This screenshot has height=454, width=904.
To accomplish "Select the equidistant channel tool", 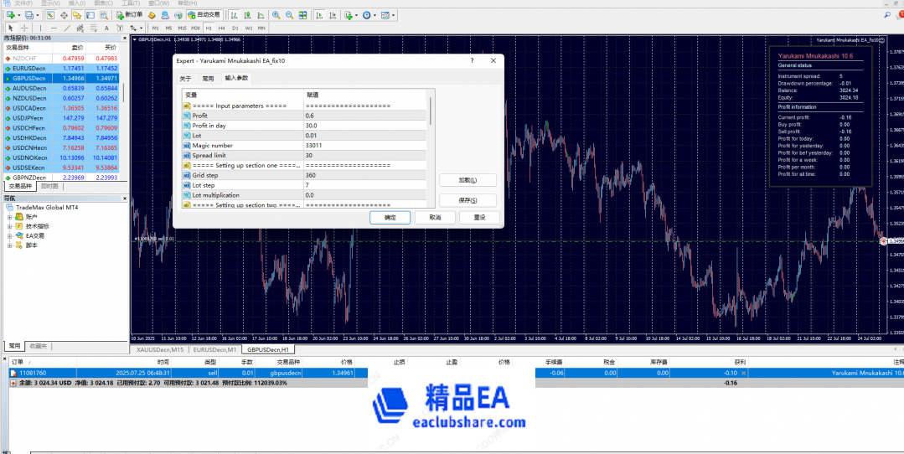I will pyautogui.click(x=80, y=28).
